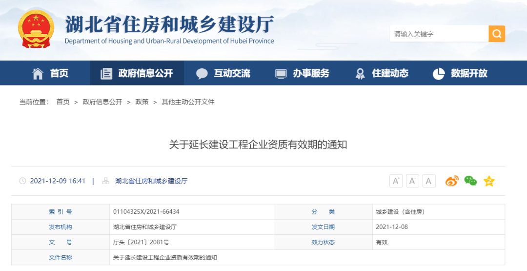The height and width of the screenshot is (271, 527).
Task: Click the 湖北省住房和城乡建设厅 source link
Action: click(151, 181)
